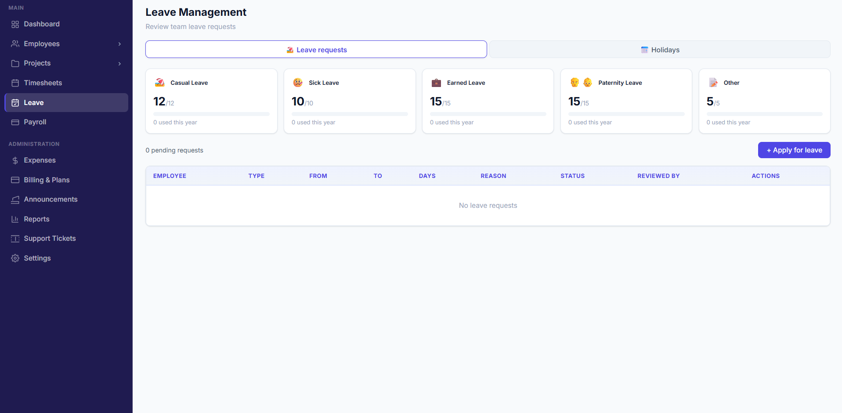842x413 pixels.
Task: Open Billing & Plans page
Action: pos(66,180)
